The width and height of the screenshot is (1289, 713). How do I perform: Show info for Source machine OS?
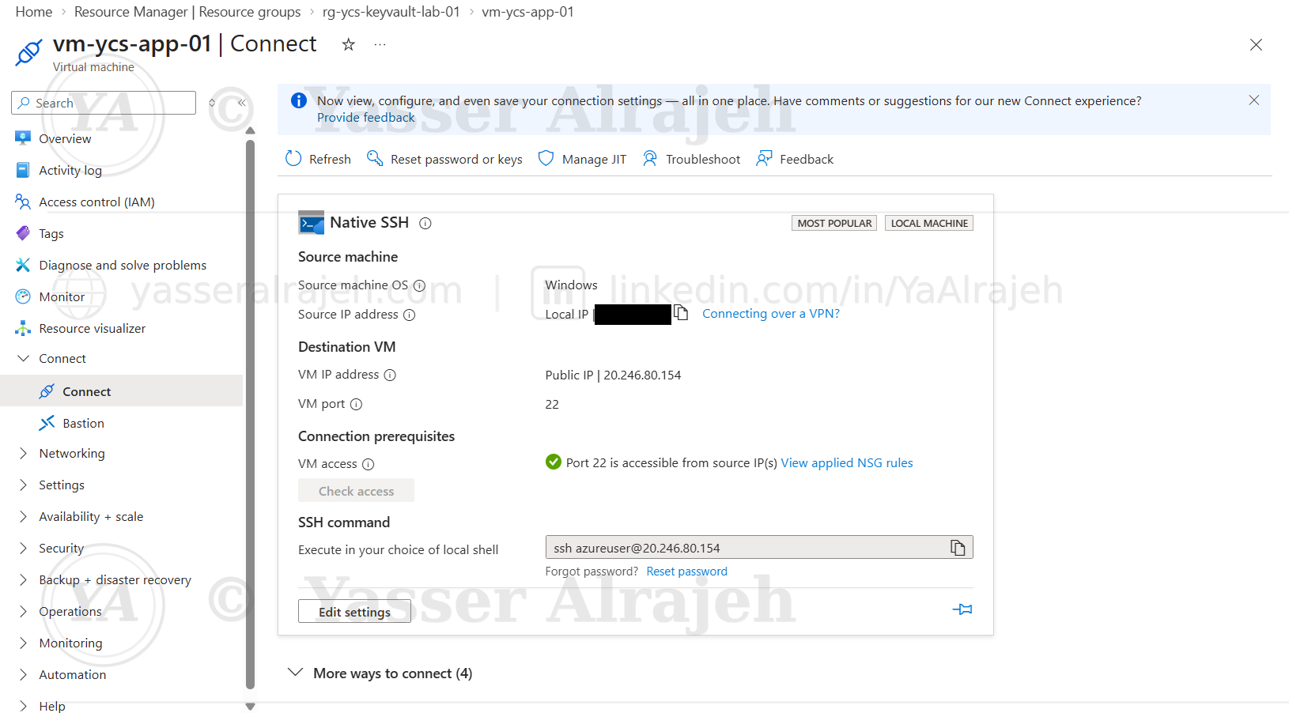coord(420,286)
